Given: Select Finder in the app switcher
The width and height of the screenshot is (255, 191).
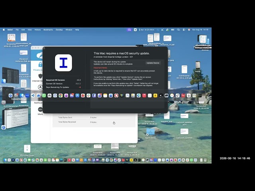Looking at the screenshot, I should click(x=22, y=95).
